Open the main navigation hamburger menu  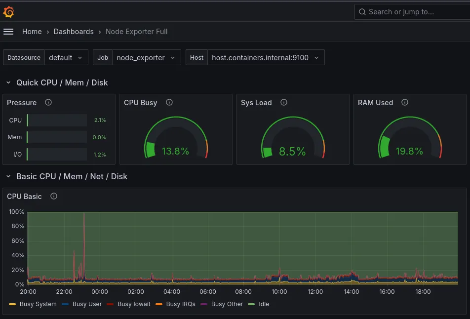point(8,31)
